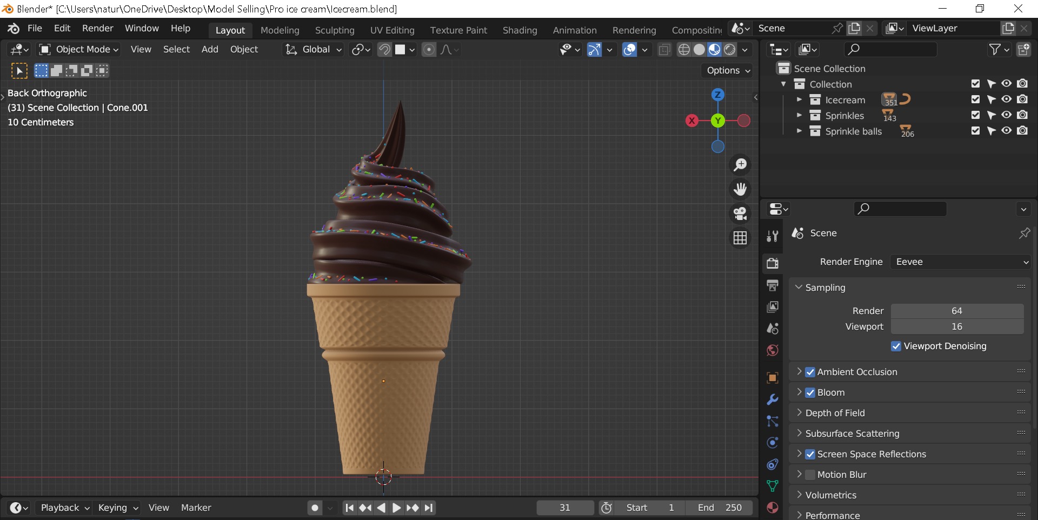This screenshot has height=520, width=1038.
Task: Open the Render menu
Action: coord(97,28)
